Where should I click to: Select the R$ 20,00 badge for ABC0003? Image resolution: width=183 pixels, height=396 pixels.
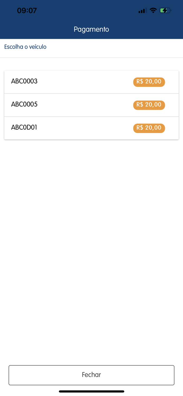pos(149,82)
